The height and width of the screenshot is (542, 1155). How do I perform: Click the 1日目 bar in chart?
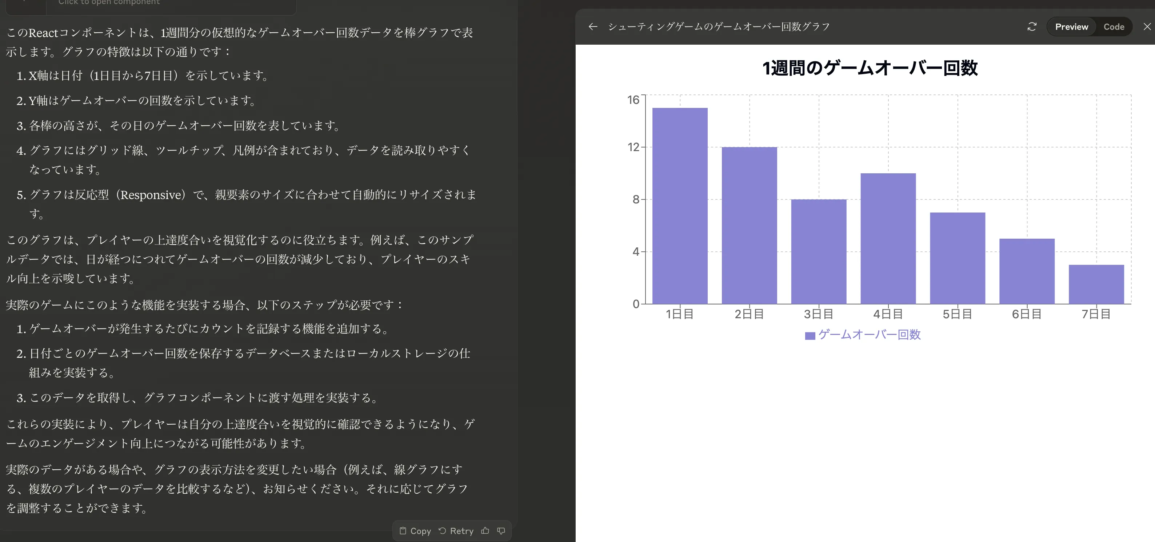(680, 206)
